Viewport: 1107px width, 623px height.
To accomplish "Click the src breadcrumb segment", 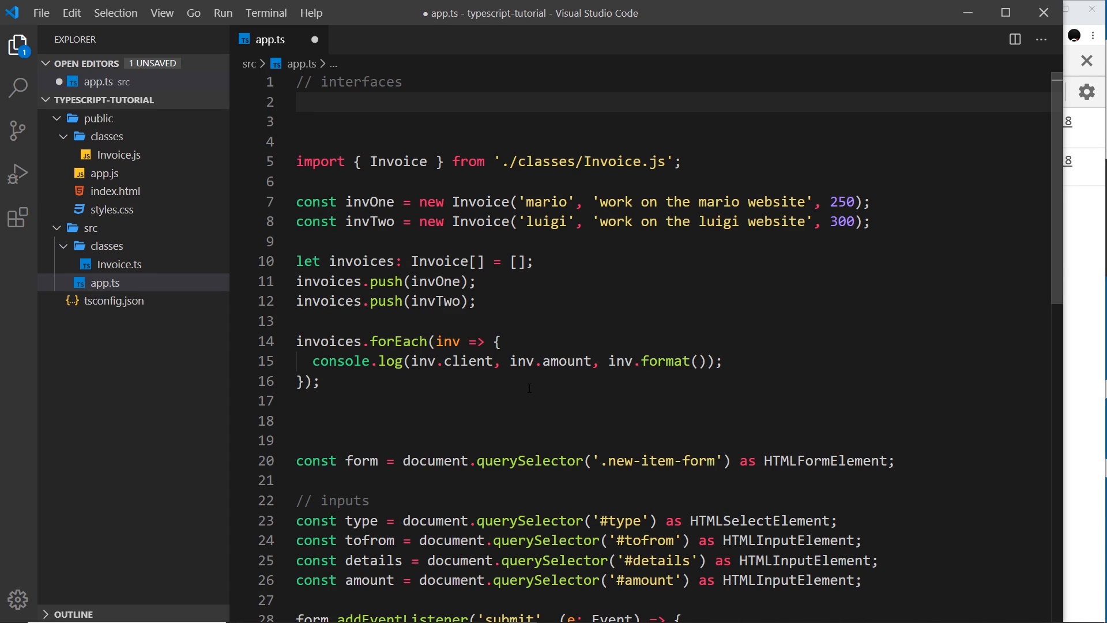I will pyautogui.click(x=249, y=63).
